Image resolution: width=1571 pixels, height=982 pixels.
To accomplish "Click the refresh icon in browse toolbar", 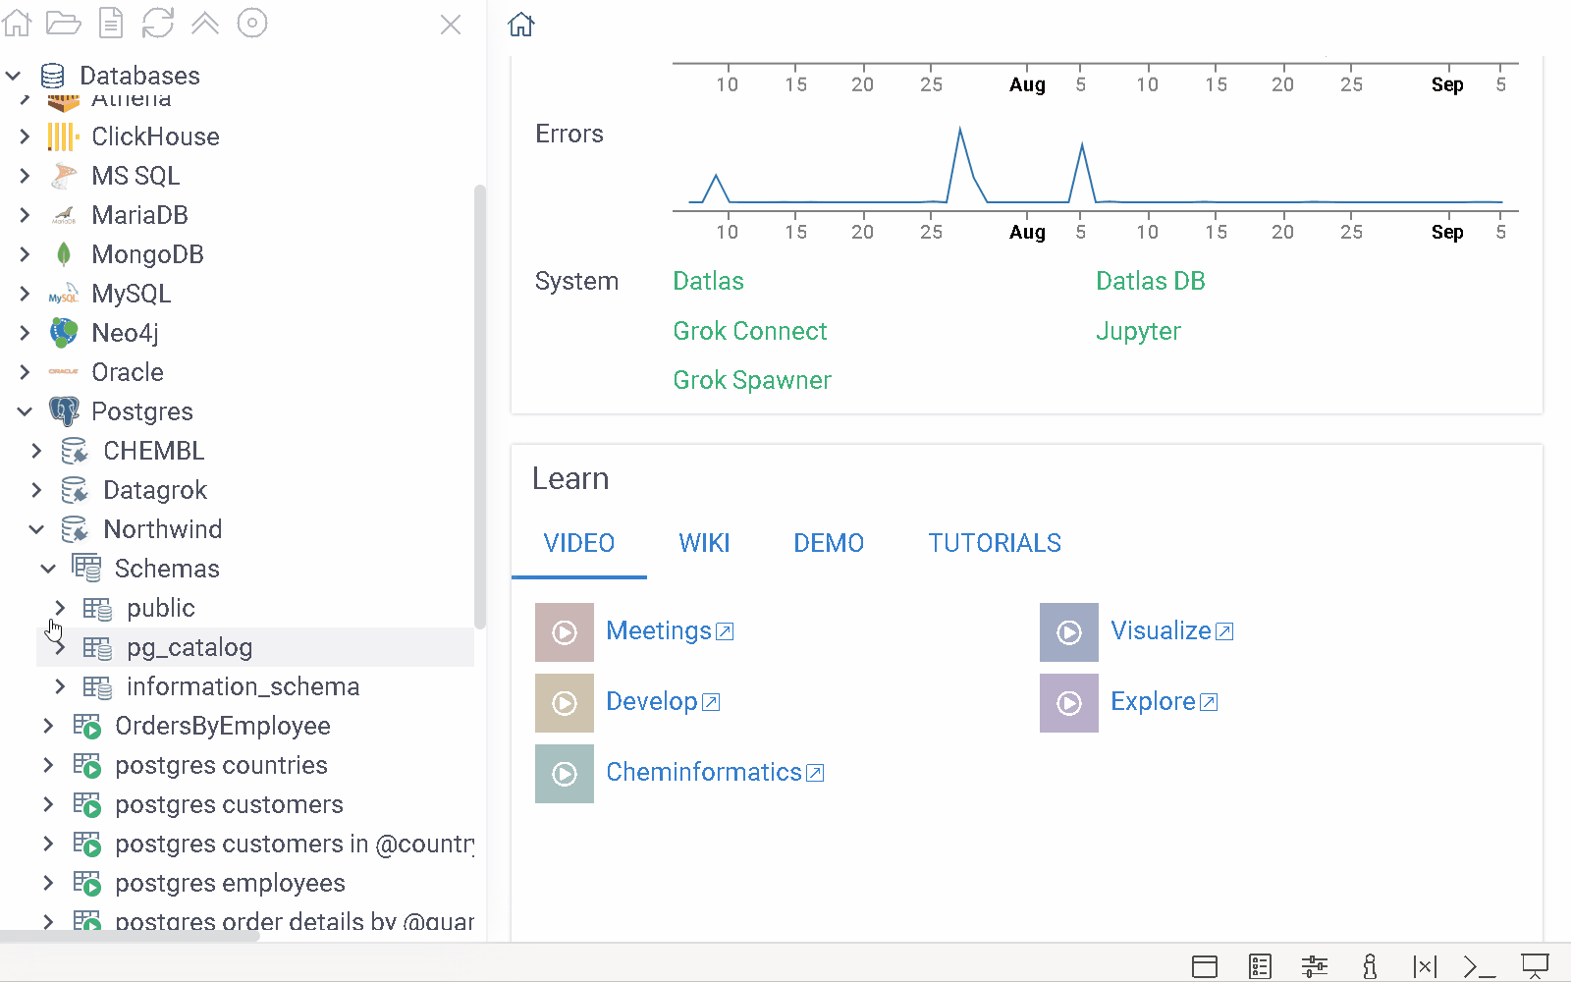I will 157,23.
